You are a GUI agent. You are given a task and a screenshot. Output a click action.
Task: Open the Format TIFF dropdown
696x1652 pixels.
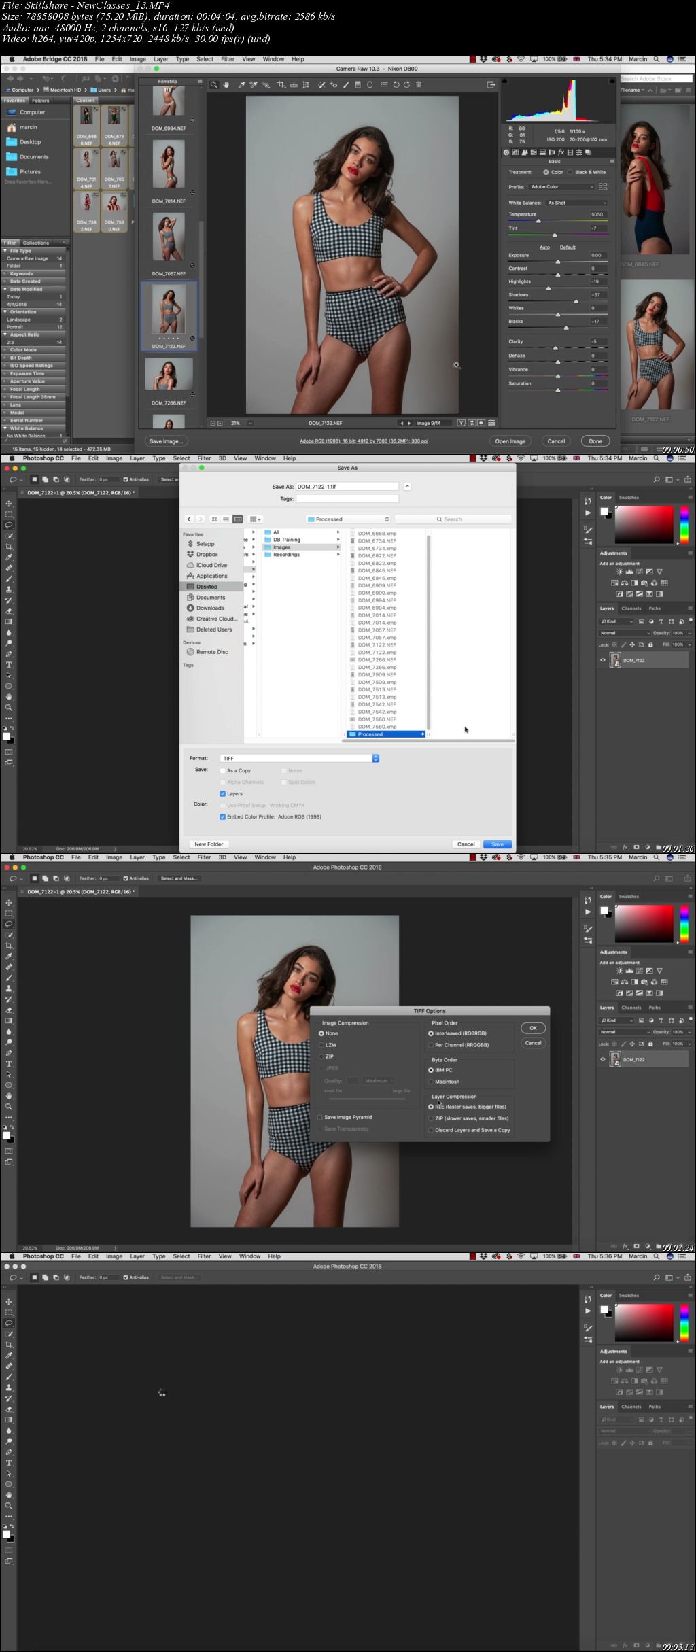pyautogui.click(x=300, y=758)
